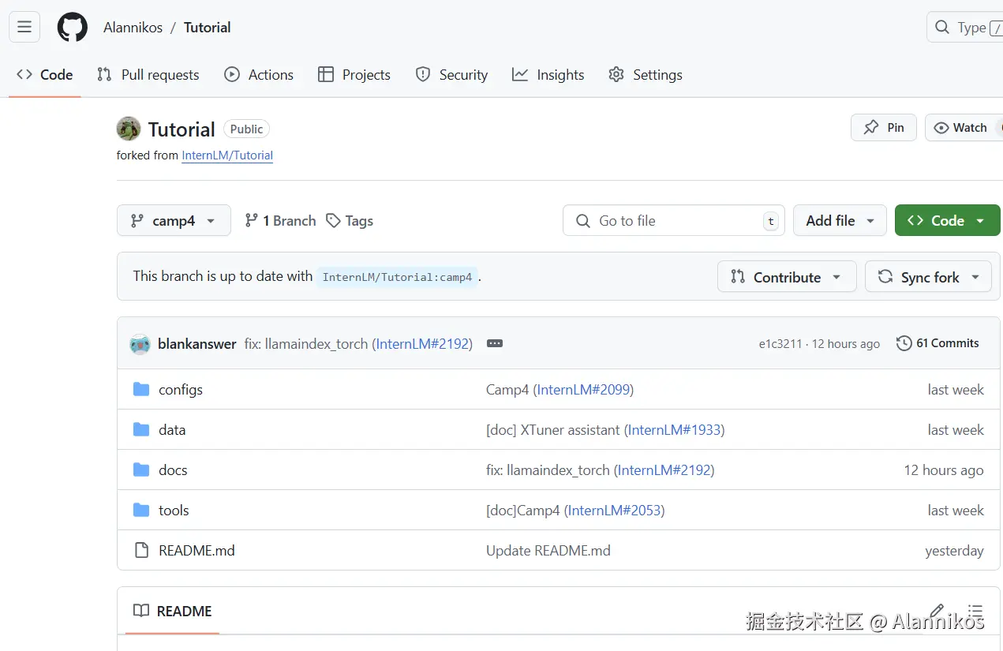The width and height of the screenshot is (1003, 651).
Task: Open the InternLM#2053 link in tools row
Action: (x=614, y=511)
